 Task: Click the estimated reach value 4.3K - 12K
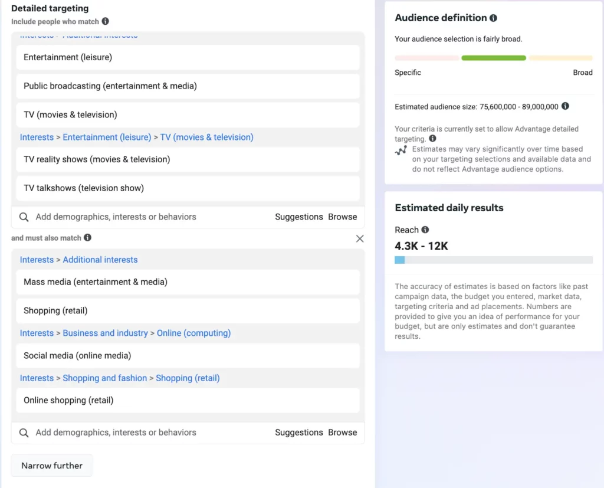pyautogui.click(x=421, y=246)
